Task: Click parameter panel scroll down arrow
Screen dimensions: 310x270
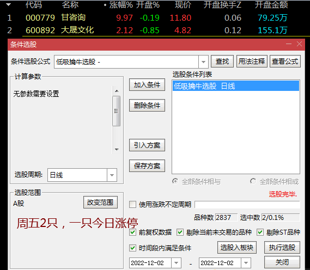Action: point(117,150)
